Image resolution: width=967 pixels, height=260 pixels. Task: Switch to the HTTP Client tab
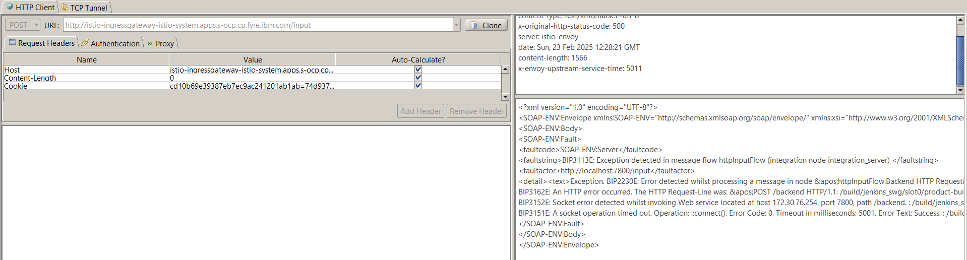pyautogui.click(x=30, y=7)
